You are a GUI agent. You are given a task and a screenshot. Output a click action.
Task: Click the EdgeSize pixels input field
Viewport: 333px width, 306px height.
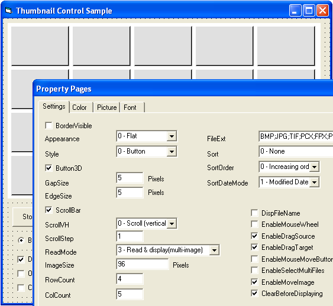click(x=130, y=193)
